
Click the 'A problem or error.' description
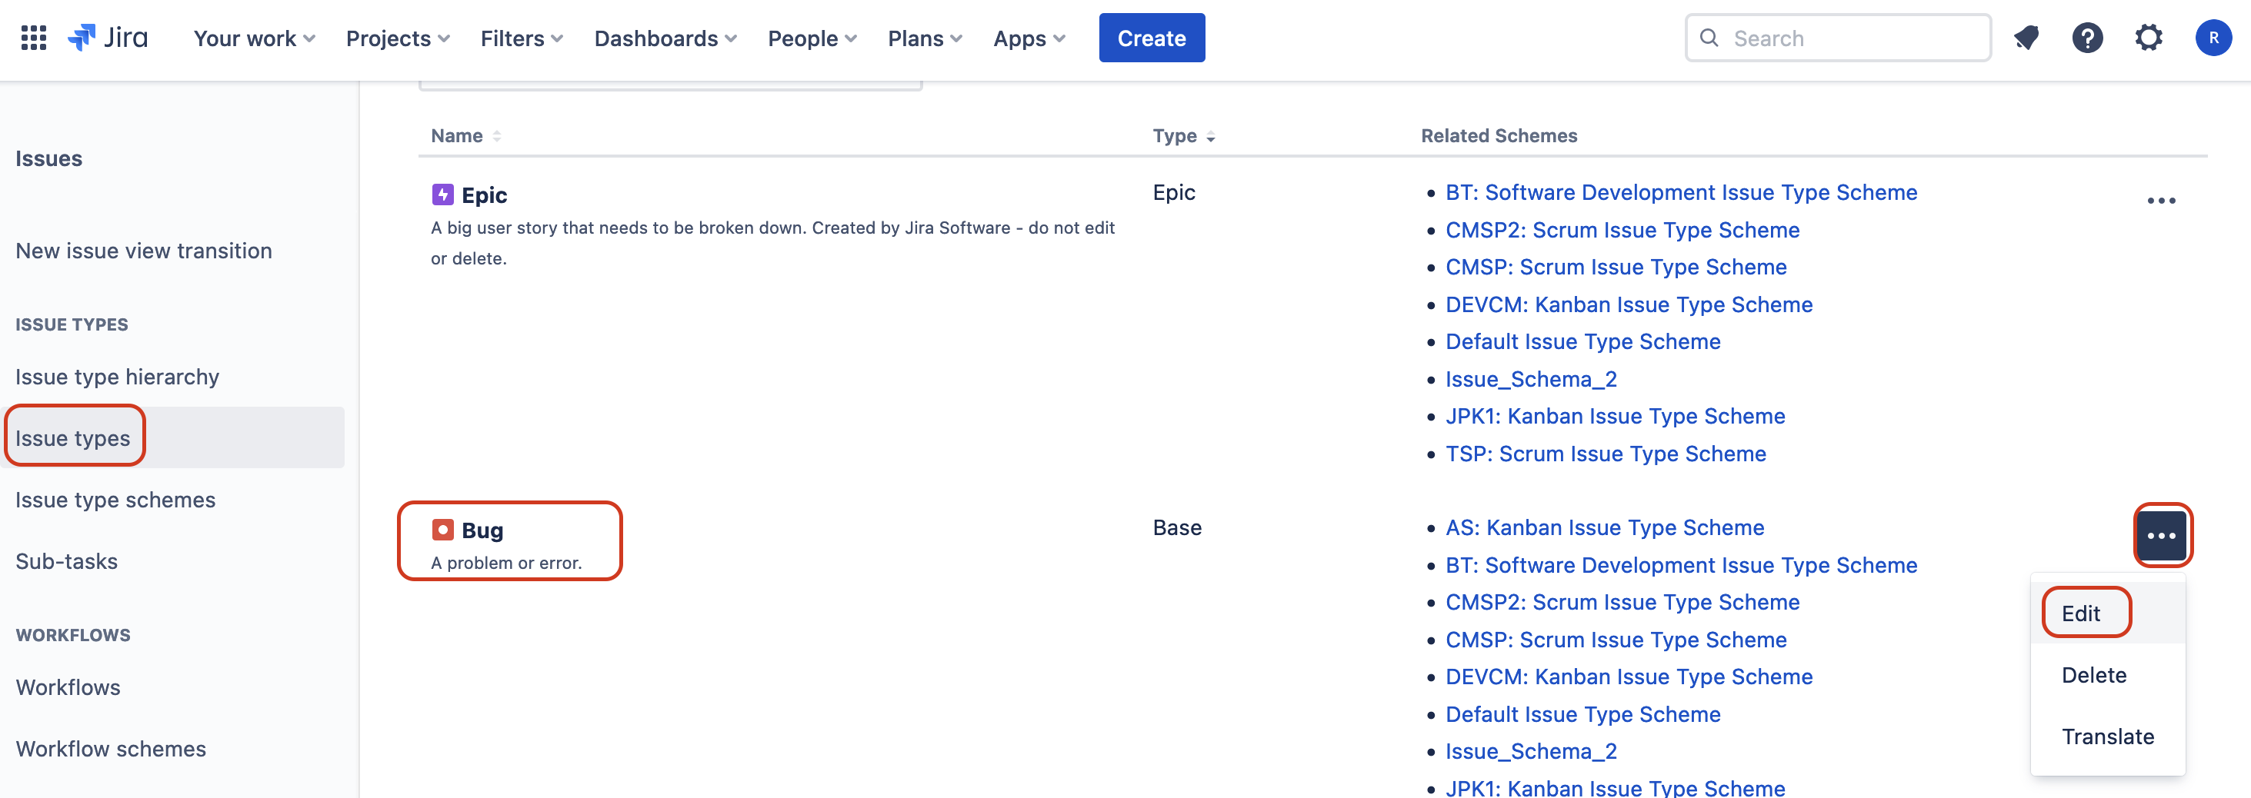click(506, 562)
